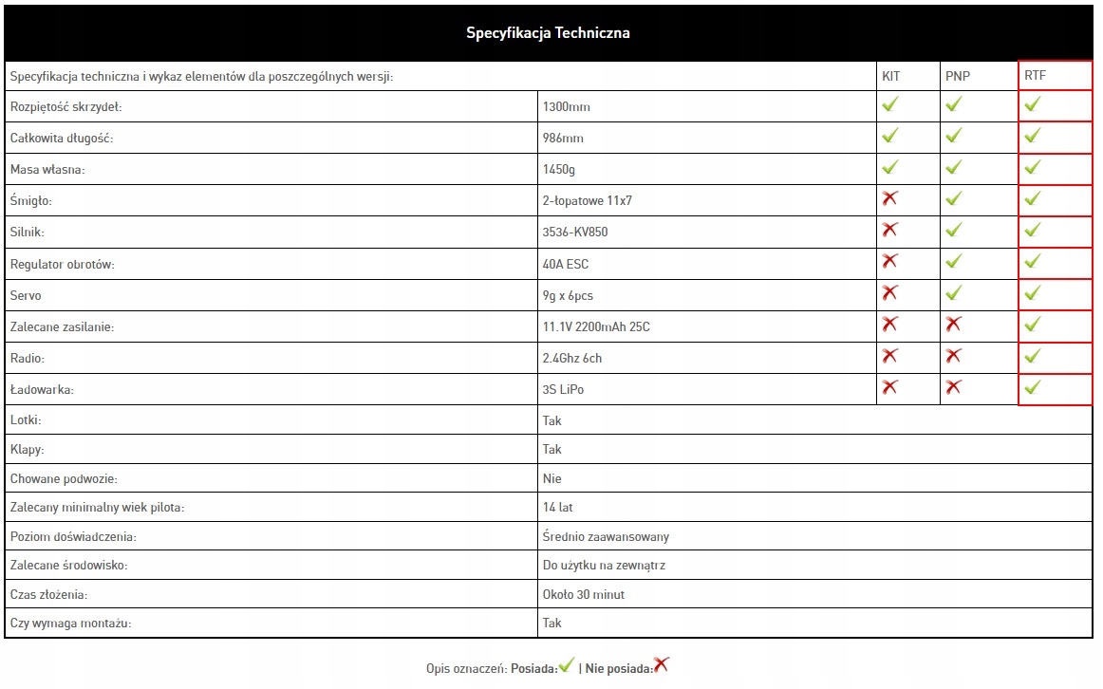Image resolution: width=1103 pixels, height=689 pixels.
Task: Click the red X for Ładowarka under PNP
Action: [953, 387]
